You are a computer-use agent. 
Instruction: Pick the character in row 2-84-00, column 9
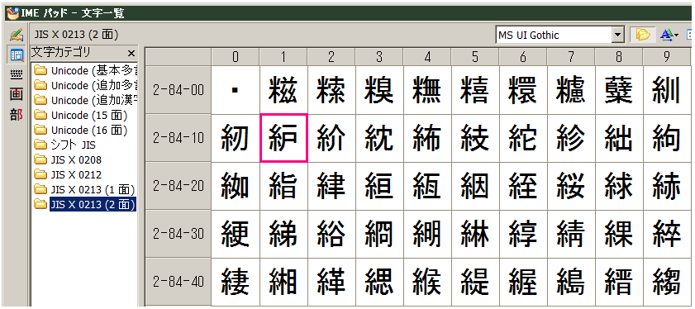pos(667,90)
